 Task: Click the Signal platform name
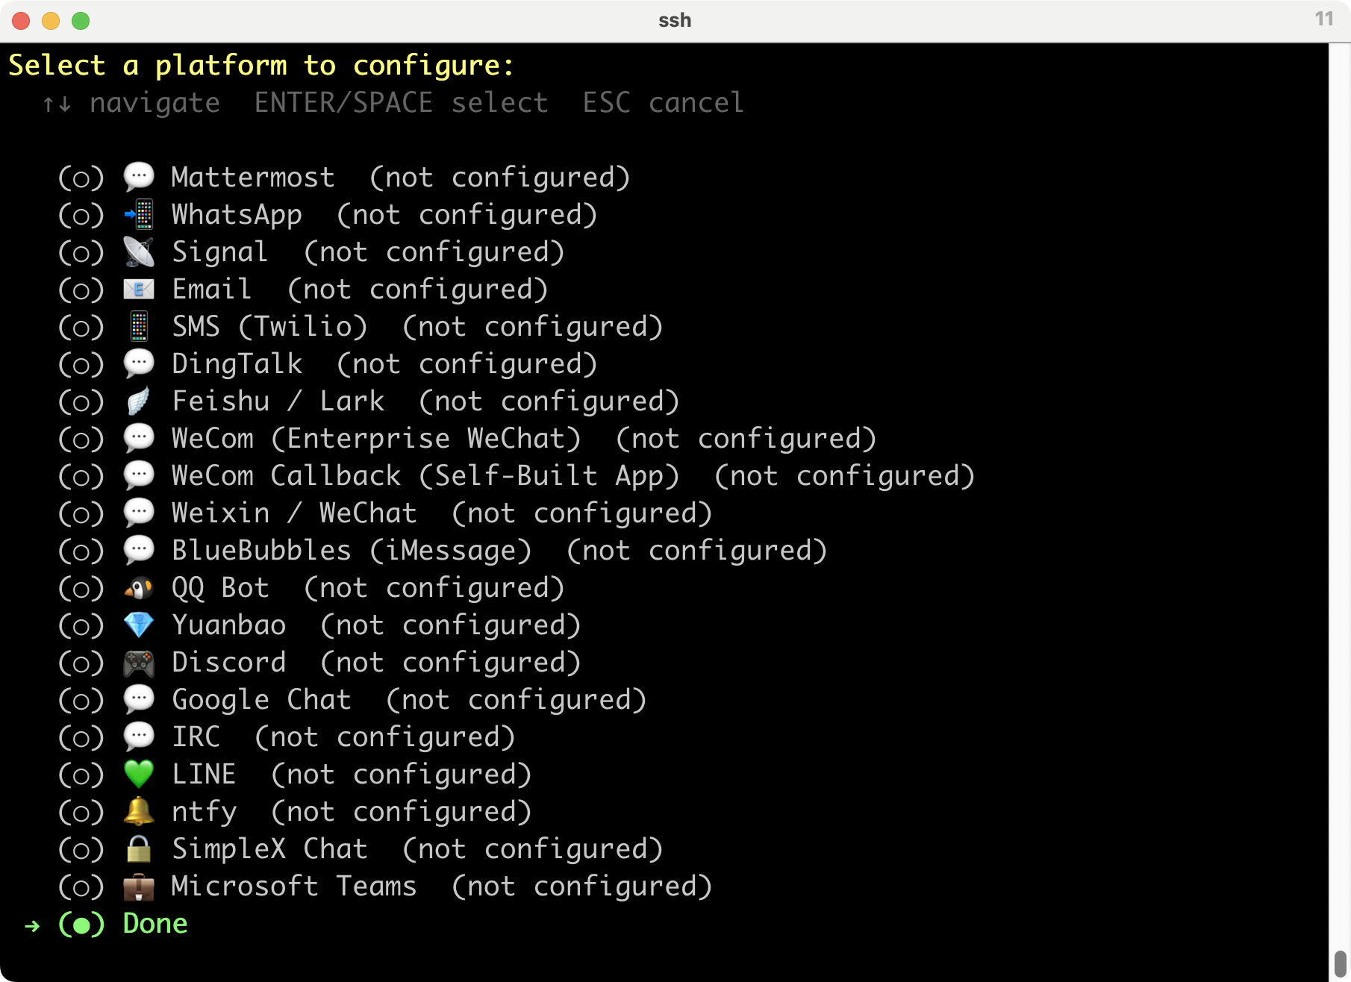click(220, 252)
